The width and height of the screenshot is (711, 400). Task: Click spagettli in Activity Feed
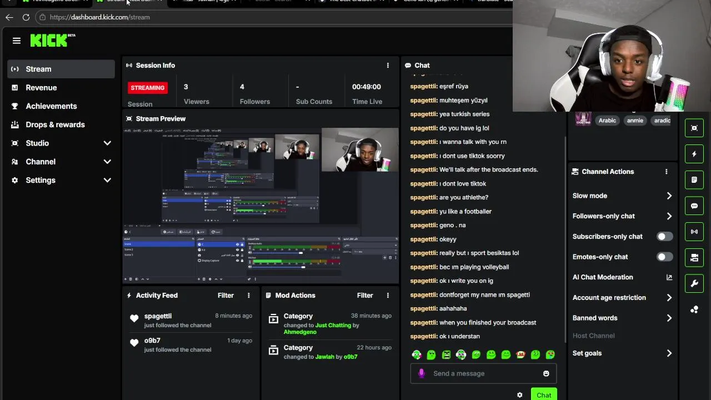point(158,316)
